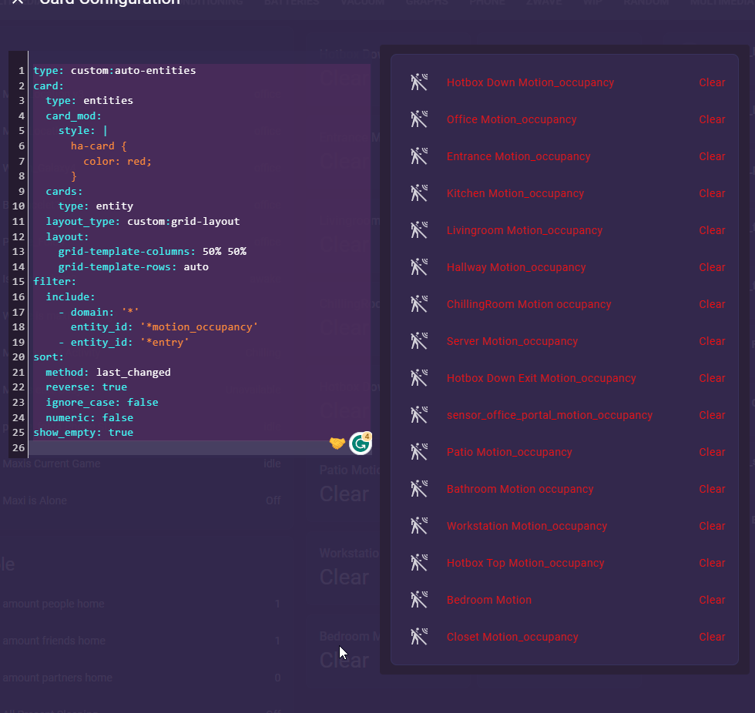Open the Grammarly icon below the editor
Screen dimensions: 755x713
(x=360, y=444)
